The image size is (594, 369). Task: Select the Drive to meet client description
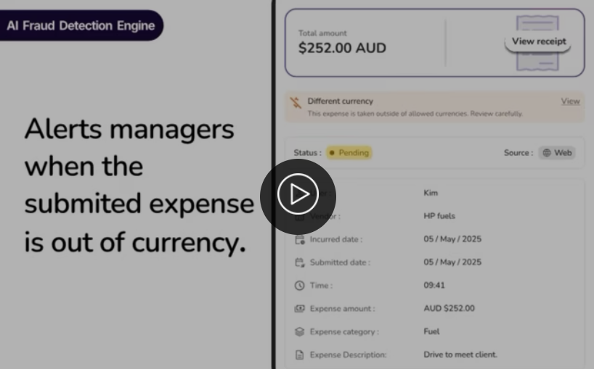[x=460, y=355]
